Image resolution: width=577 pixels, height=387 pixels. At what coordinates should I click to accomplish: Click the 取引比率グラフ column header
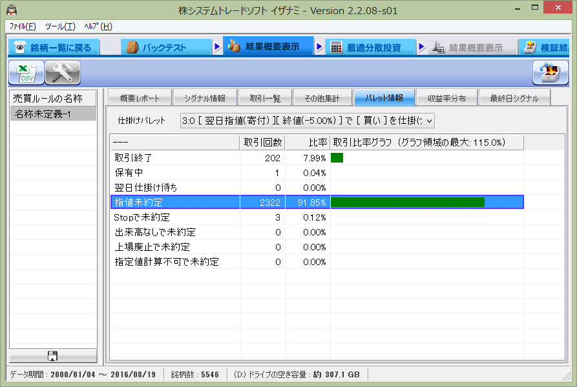427,143
